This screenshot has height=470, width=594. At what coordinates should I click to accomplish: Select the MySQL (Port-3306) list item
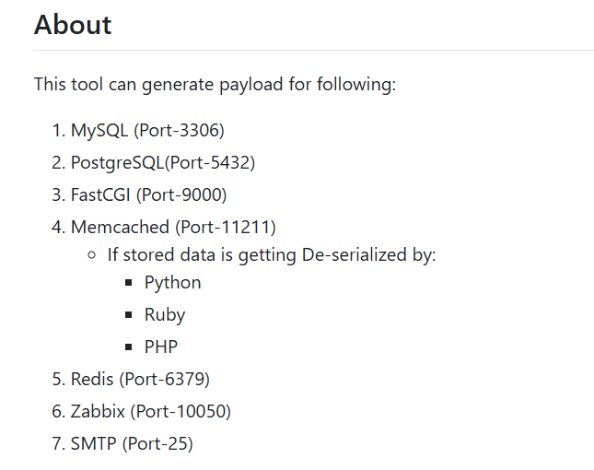(x=147, y=130)
